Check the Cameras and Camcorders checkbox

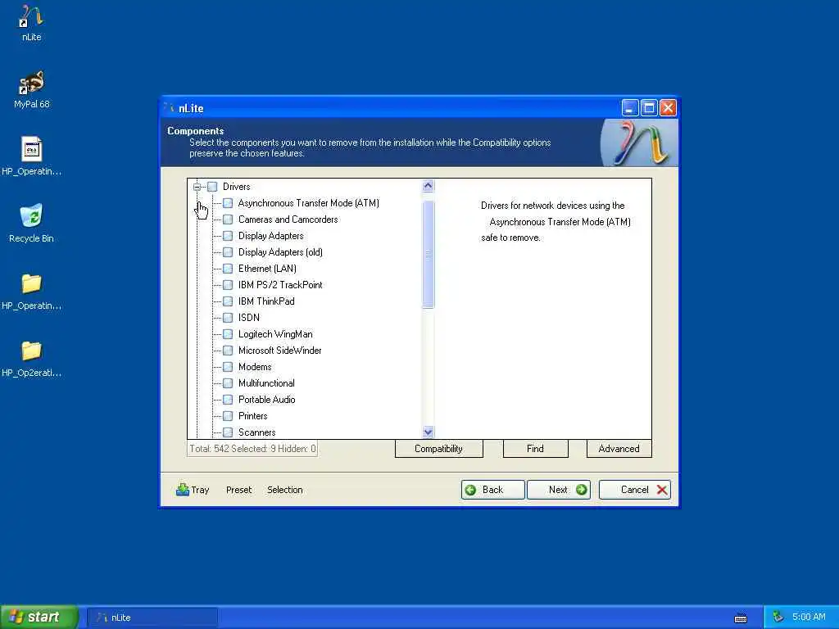tap(228, 219)
